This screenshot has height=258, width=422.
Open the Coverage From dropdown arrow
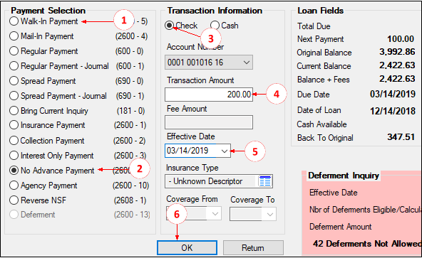(x=215, y=214)
